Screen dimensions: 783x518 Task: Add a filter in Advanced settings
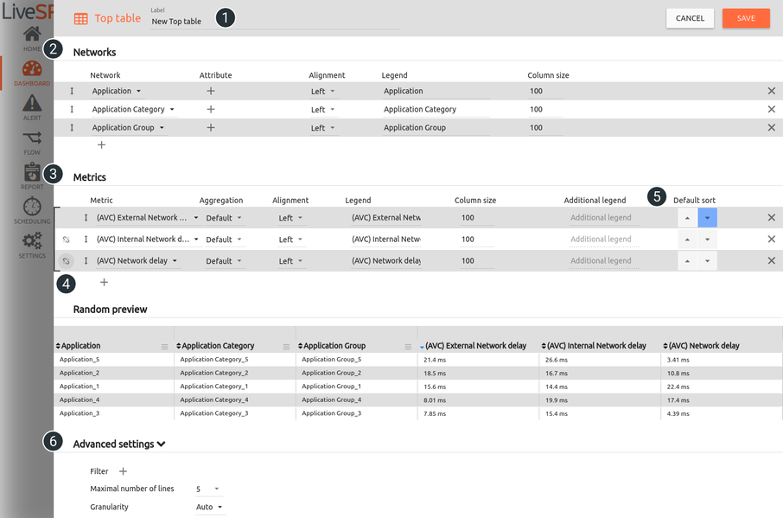pos(123,471)
